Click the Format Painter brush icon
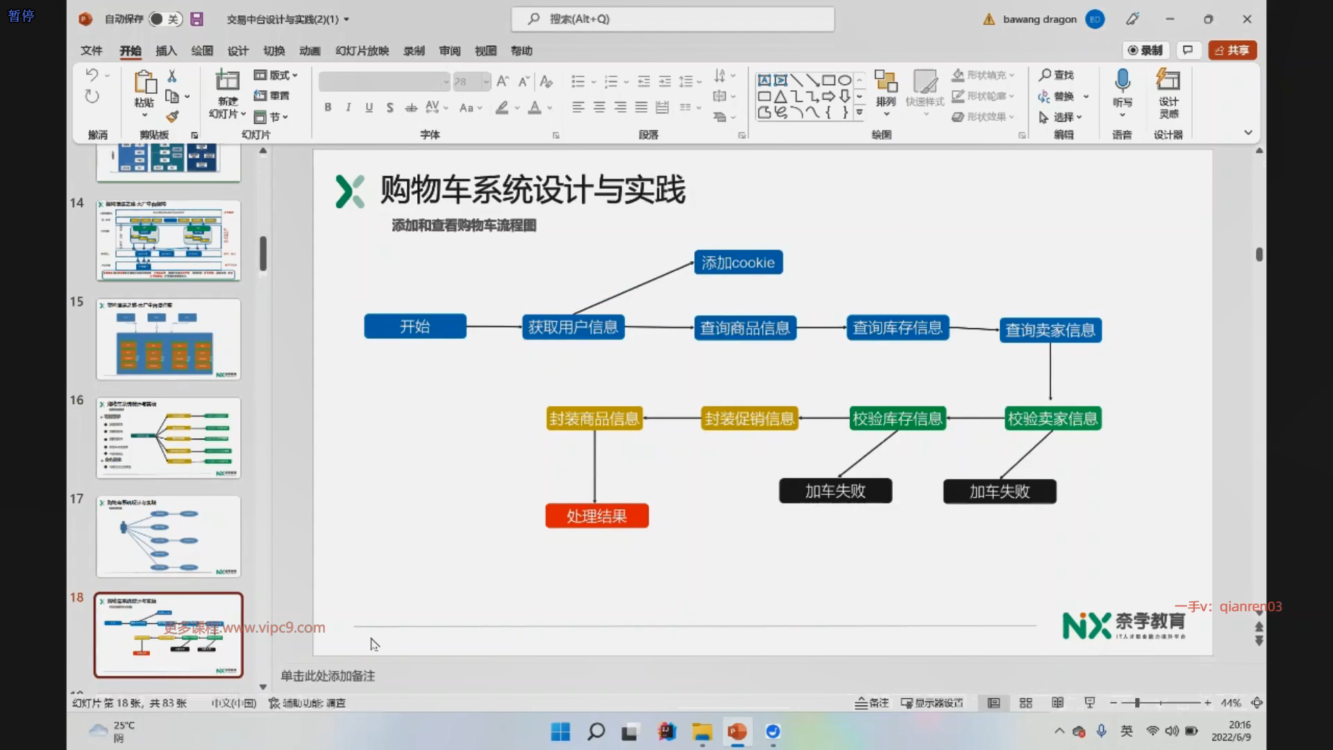The height and width of the screenshot is (750, 1333). 172,117
